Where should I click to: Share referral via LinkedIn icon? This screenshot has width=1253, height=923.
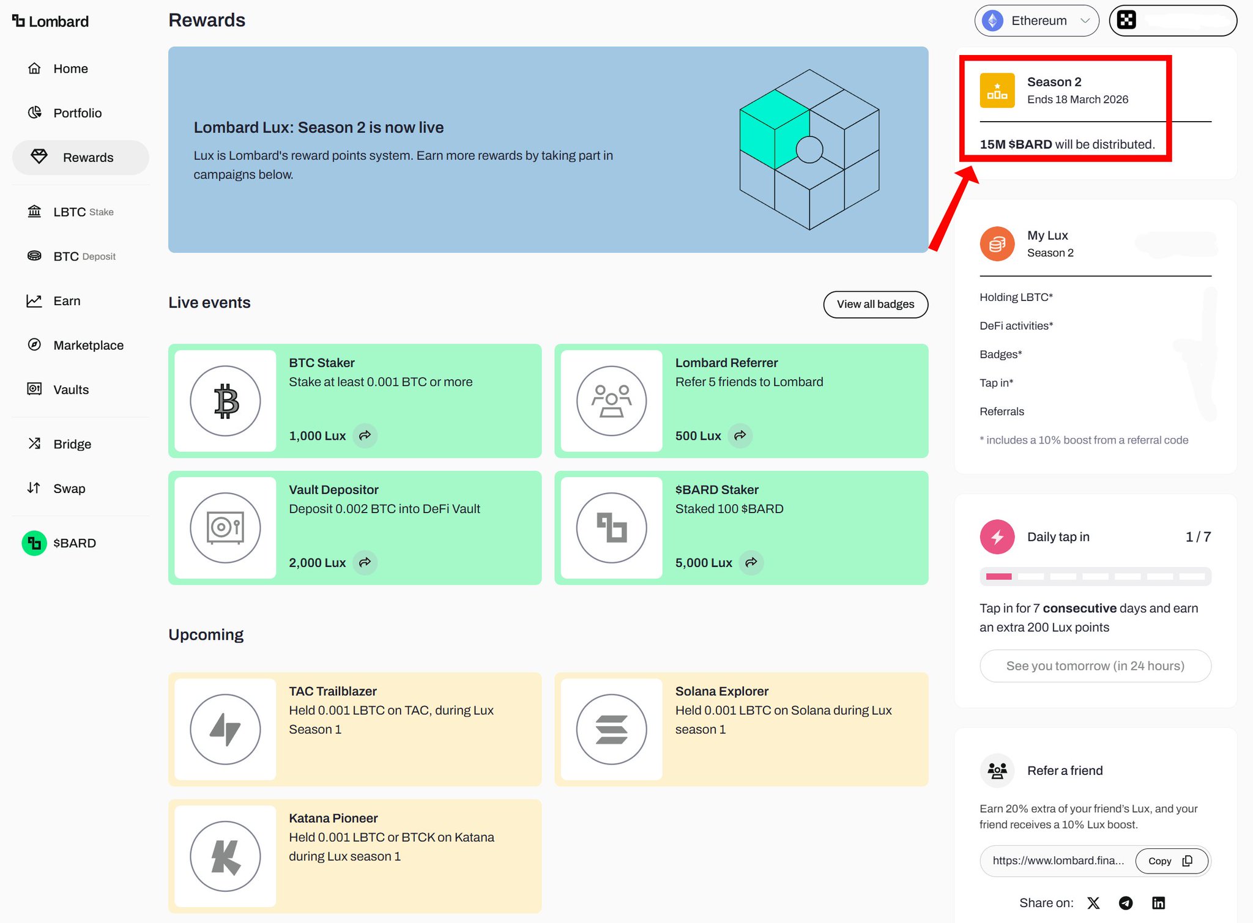tap(1158, 903)
